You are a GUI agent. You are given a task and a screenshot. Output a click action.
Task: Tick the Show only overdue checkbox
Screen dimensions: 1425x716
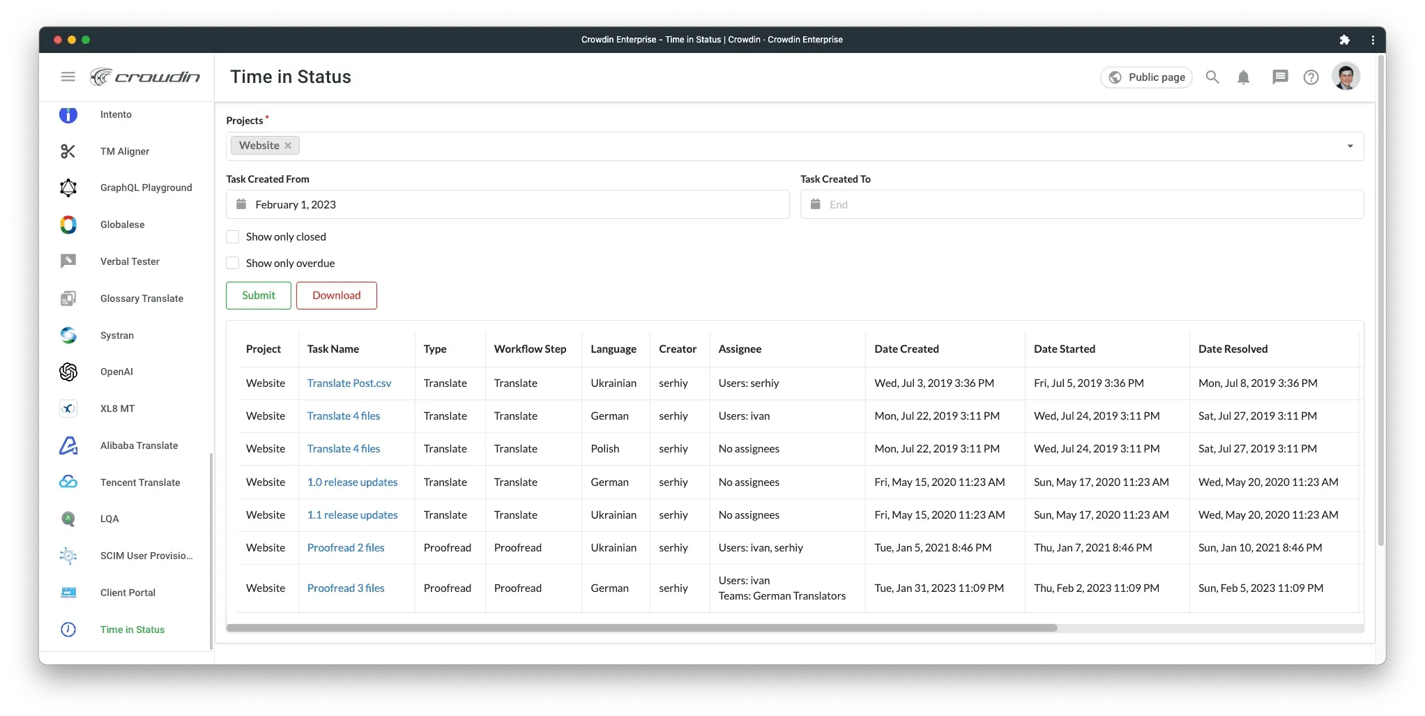click(x=233, y=263)
